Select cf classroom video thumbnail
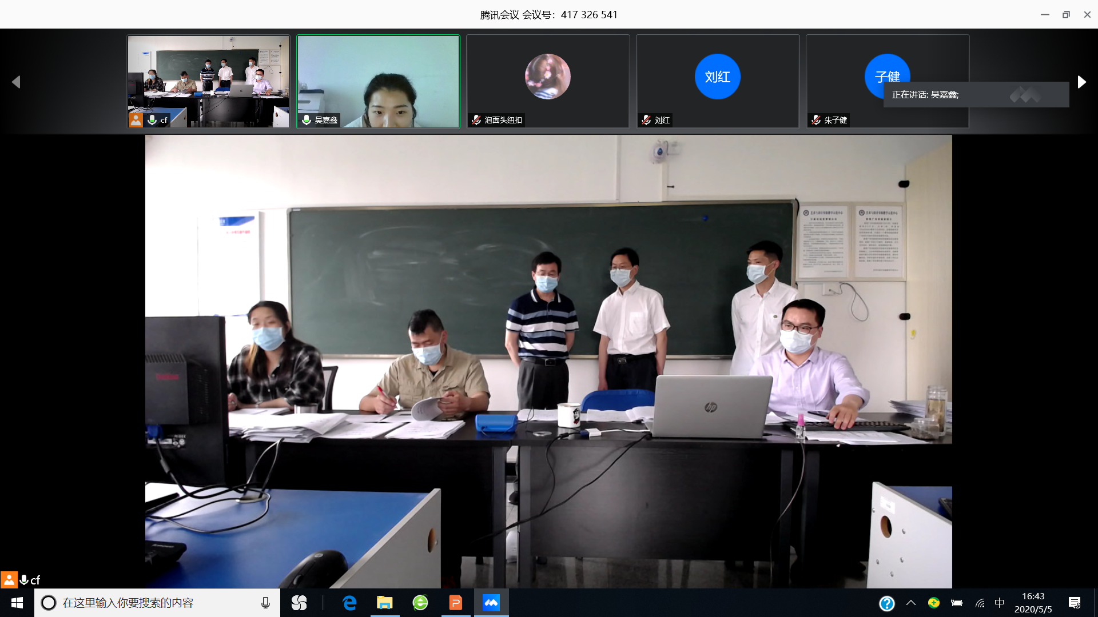The height and width of the screenshot is (617, 1098). pos(208,80)
